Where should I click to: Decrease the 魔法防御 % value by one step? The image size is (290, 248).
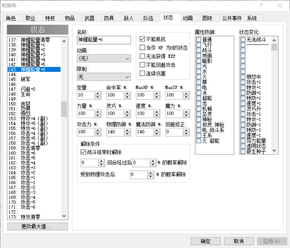tap(157, 134)
